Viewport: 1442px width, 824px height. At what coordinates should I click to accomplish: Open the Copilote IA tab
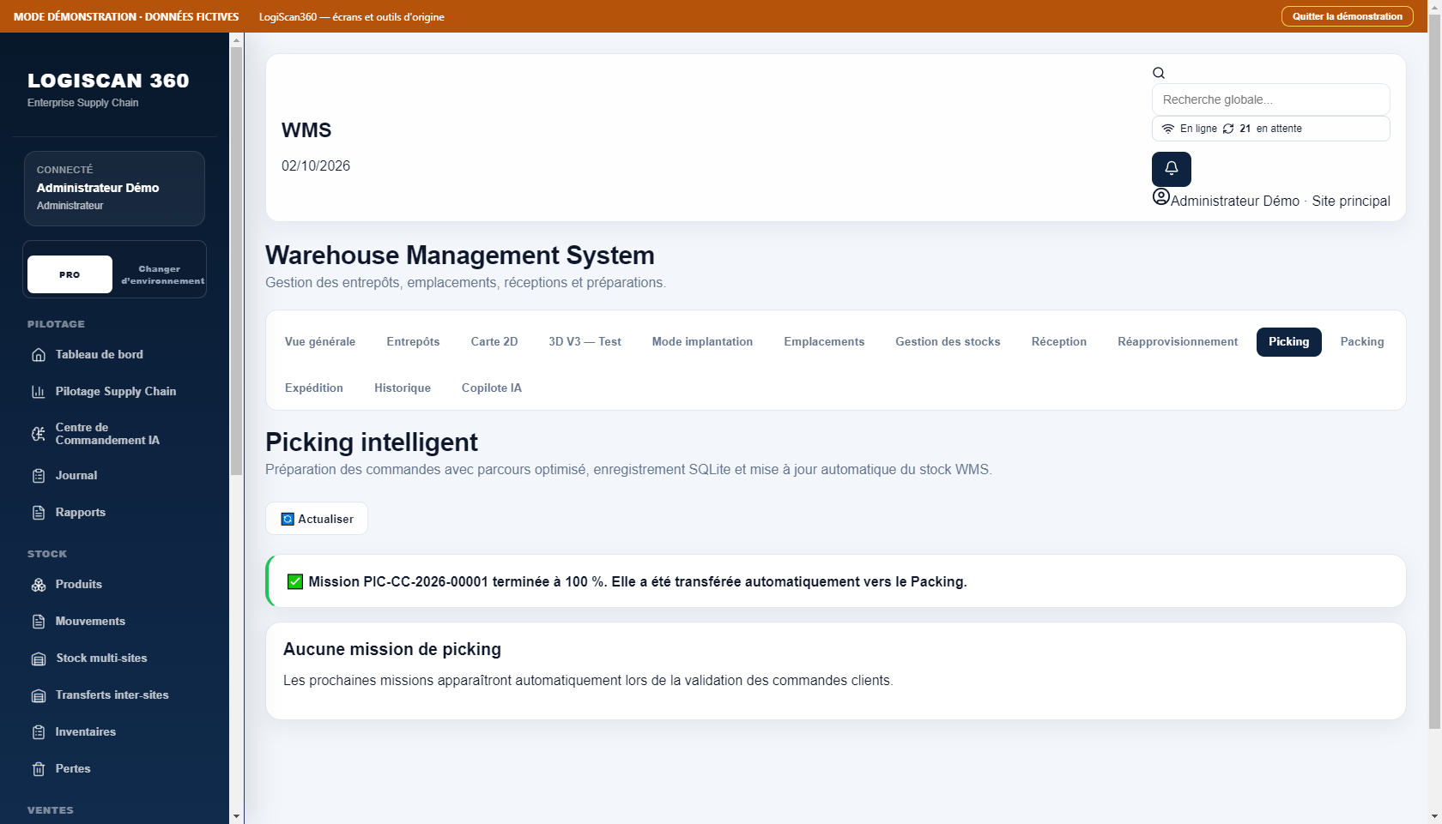[492, 388]
